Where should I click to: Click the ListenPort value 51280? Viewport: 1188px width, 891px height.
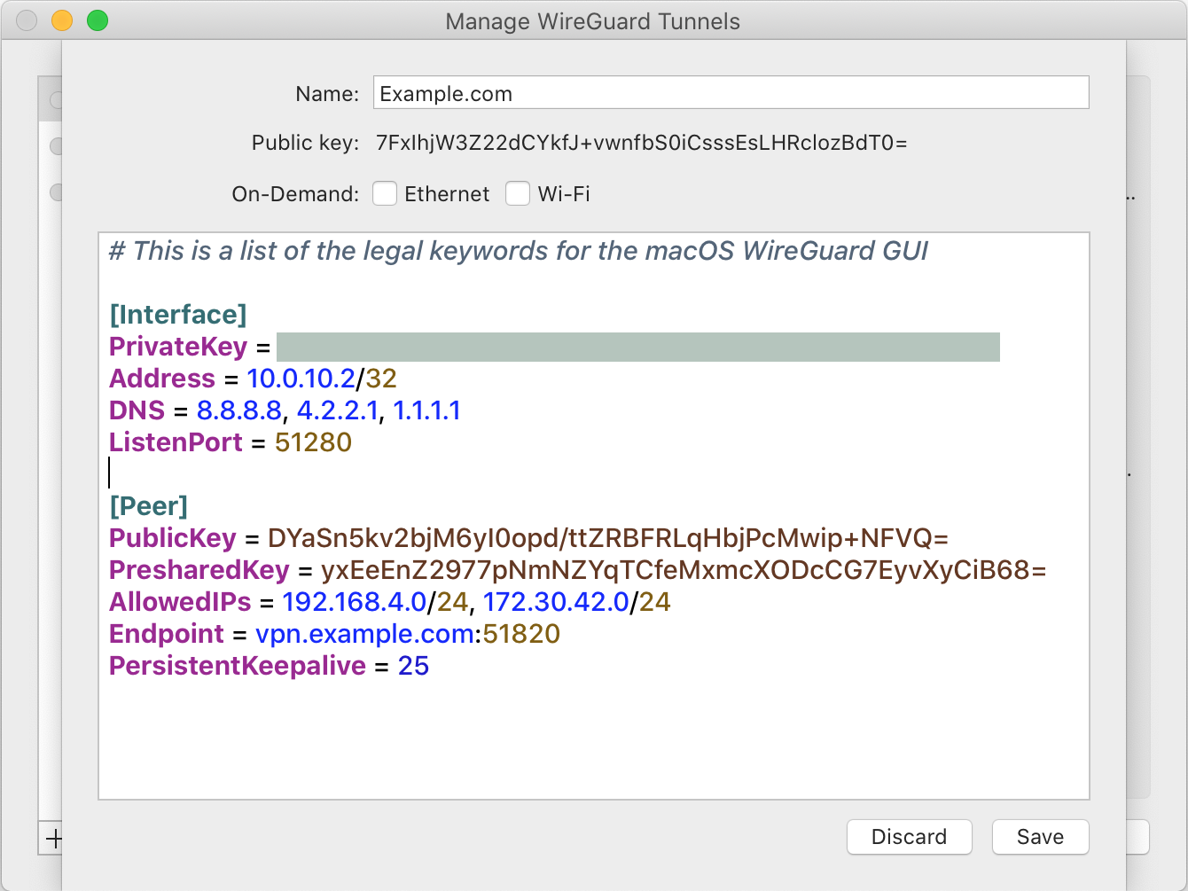point(314,442)
